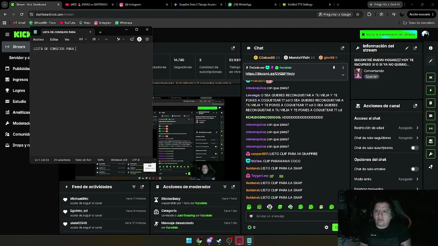Viewport: 438px width, 246px height.
Task: Pop out the Información del stream panel
Action: point(415,48)
